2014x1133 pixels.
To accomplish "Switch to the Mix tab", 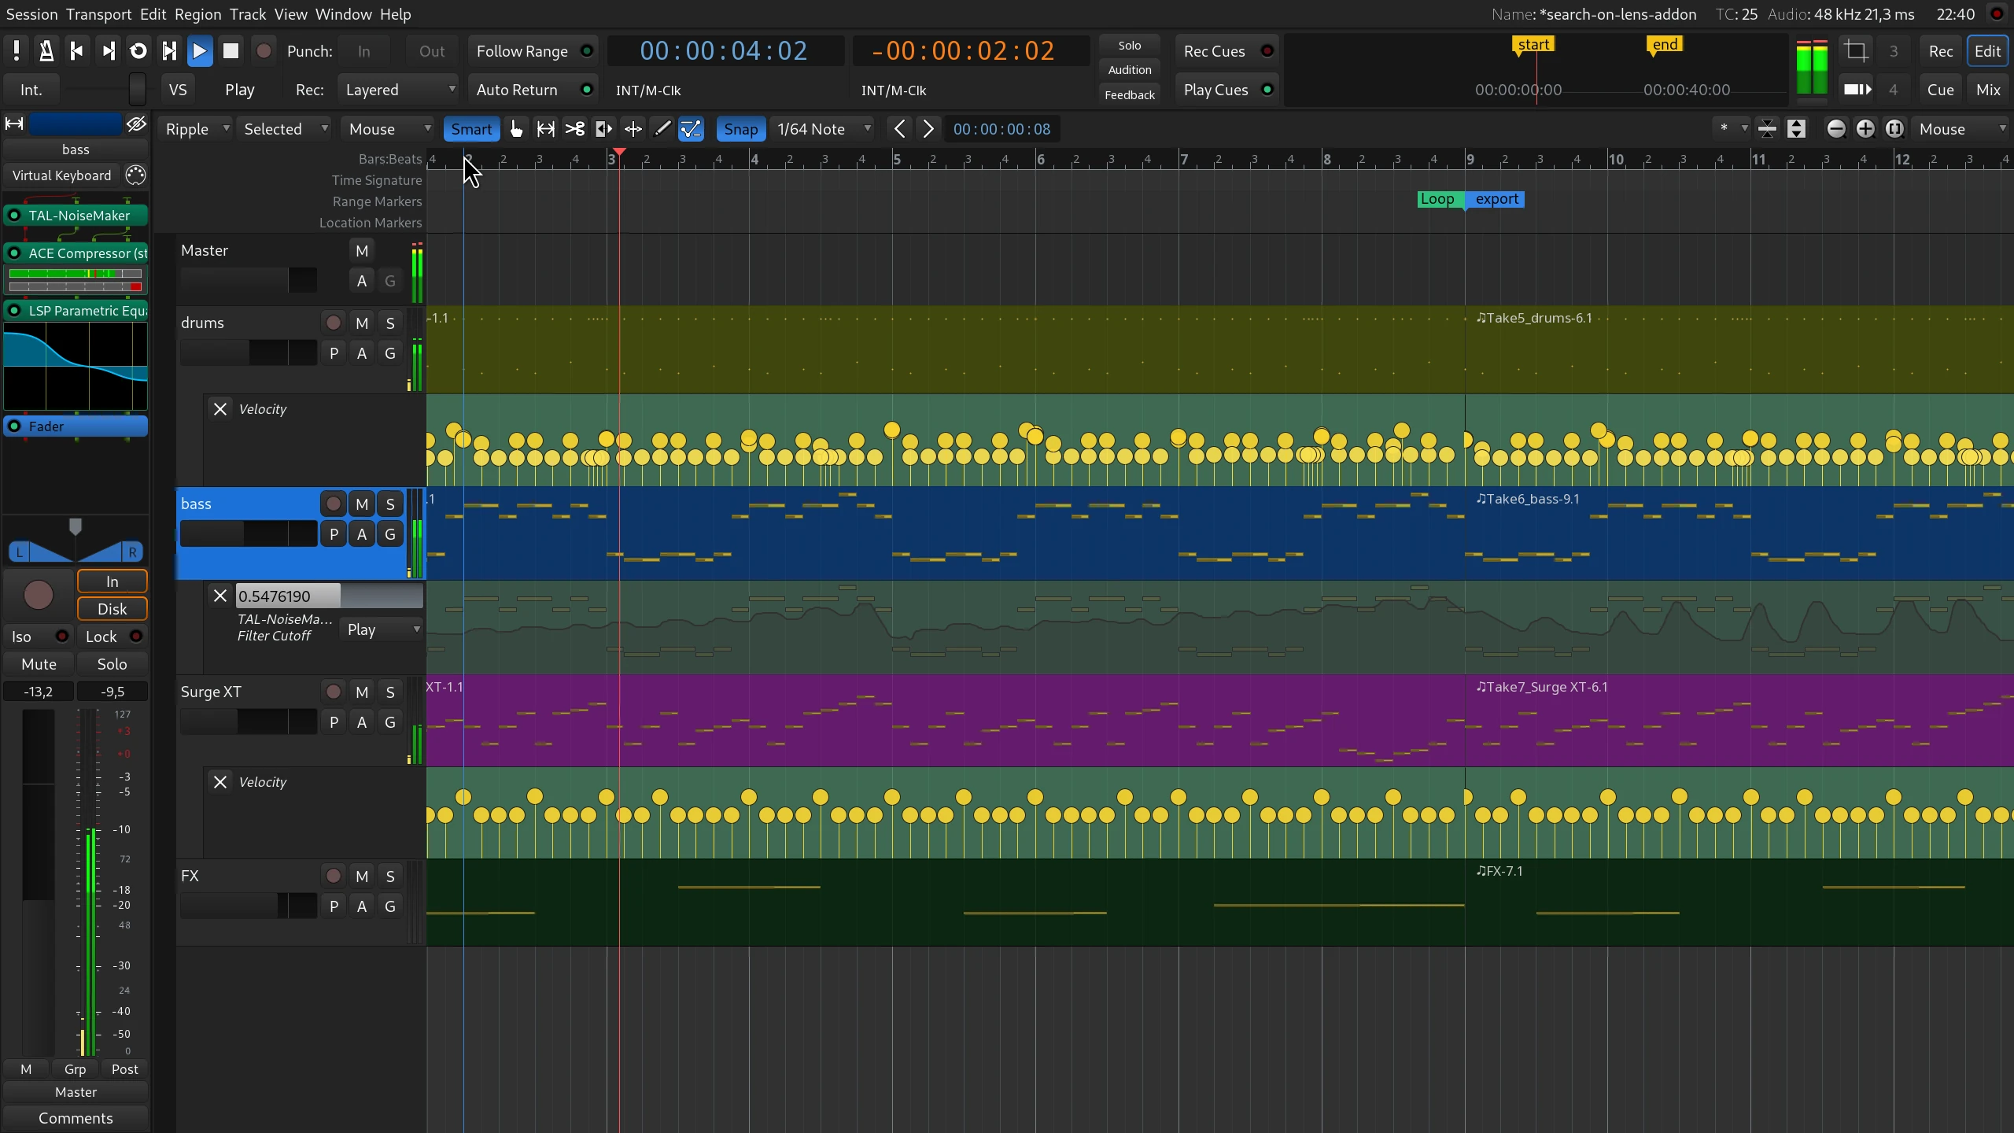I will pos(1988,90).
